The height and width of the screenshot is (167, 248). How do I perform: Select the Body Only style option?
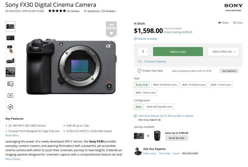[141, 85]
